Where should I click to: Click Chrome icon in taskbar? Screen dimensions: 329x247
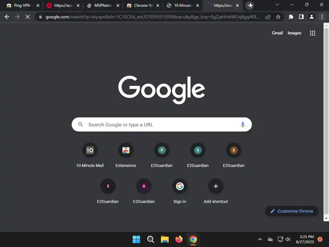[x=193, y=239]
